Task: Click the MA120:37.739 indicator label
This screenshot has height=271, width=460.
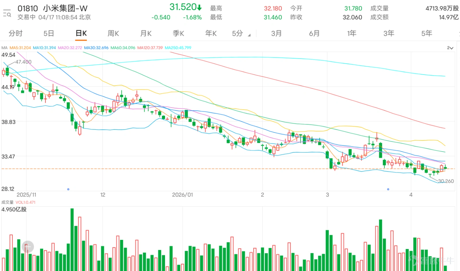Action: [150, 48]
